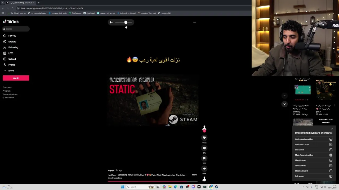339x190 pixels.
Task: Click the Full screen F key icon
Action: tap(331, 176)
